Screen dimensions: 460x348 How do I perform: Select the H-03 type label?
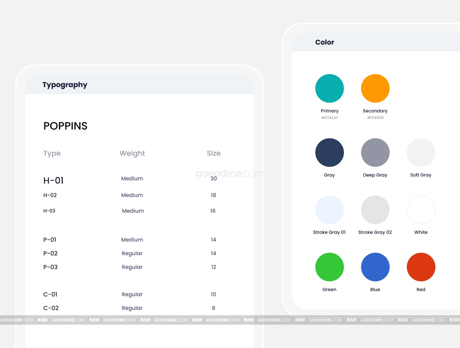point(49,211)
